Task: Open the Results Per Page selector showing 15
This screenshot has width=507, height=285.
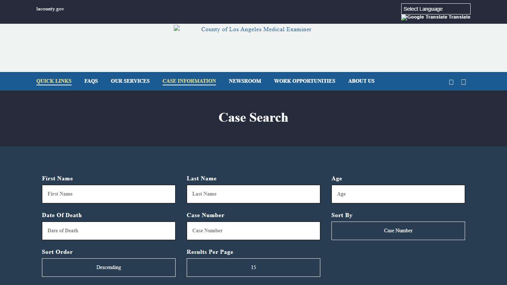Action: tap(253, 267)
